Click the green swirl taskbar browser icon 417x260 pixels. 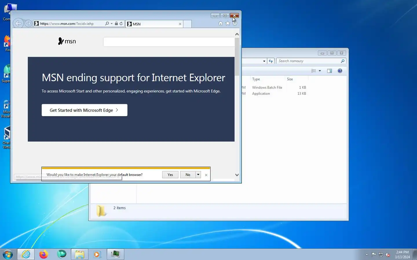click(62, 254)
